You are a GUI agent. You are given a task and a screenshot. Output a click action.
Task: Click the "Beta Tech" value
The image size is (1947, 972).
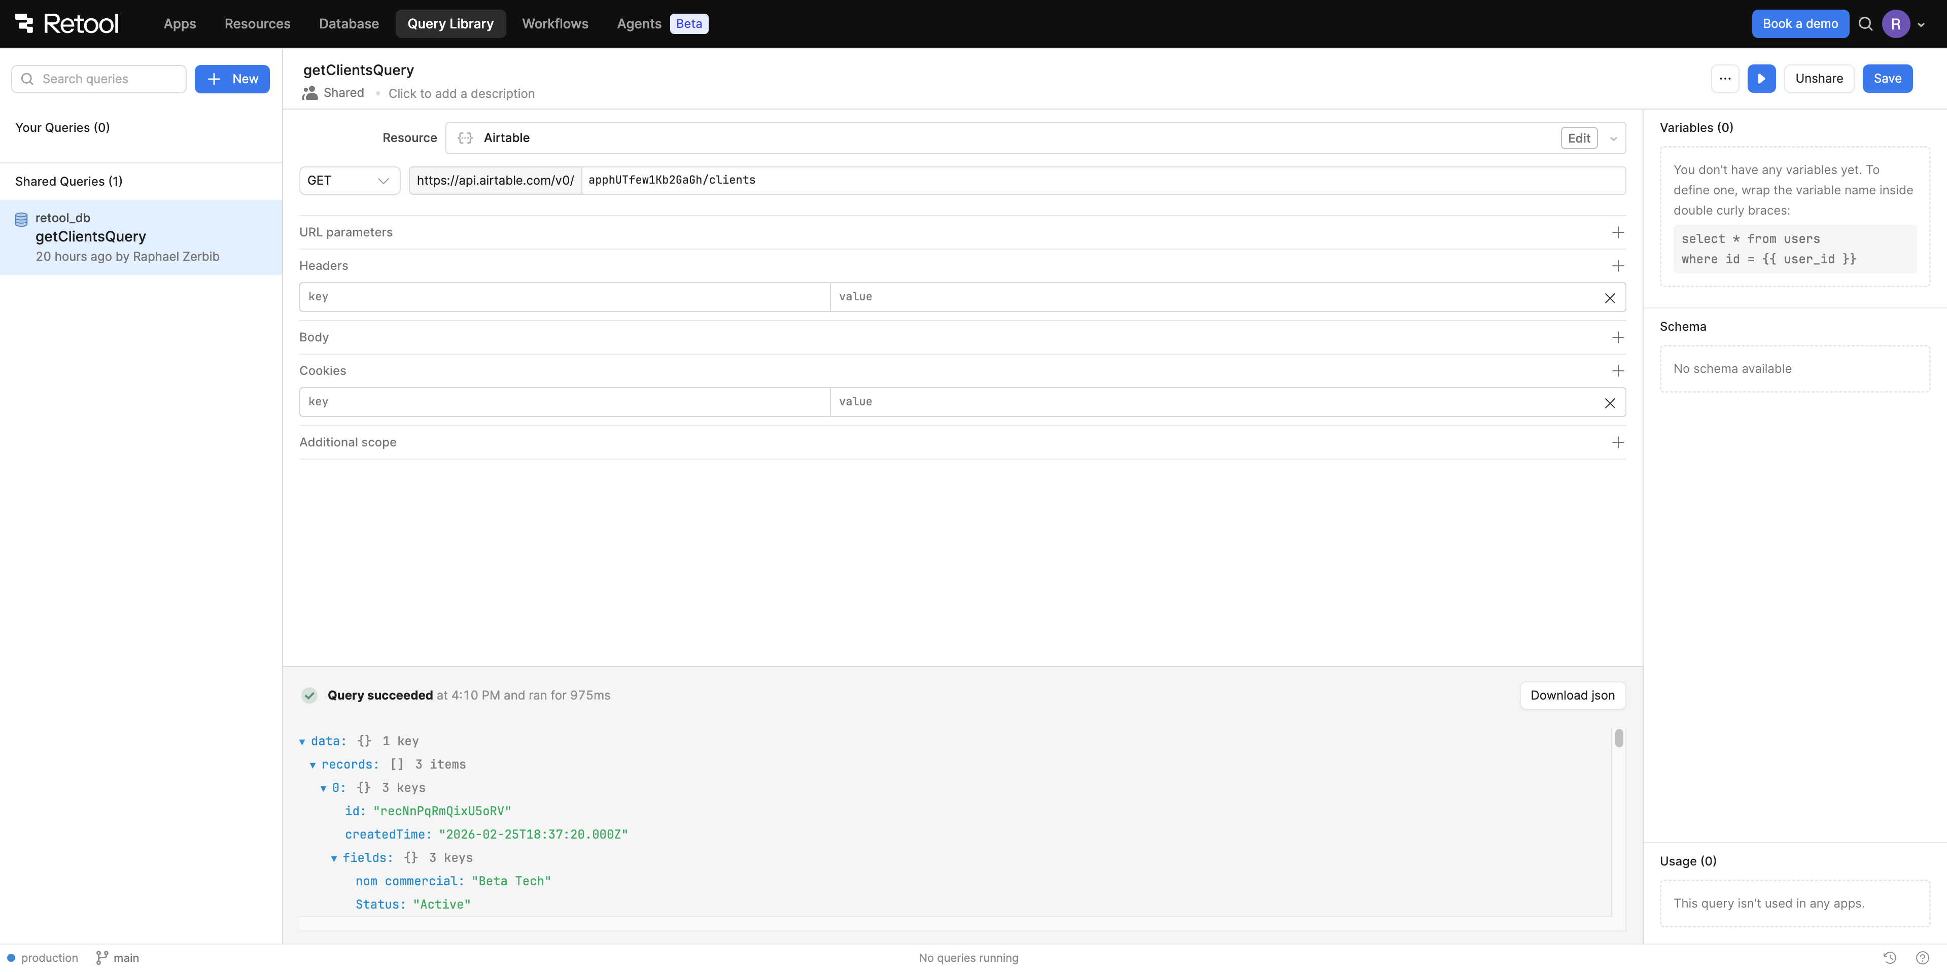[511, 881]
